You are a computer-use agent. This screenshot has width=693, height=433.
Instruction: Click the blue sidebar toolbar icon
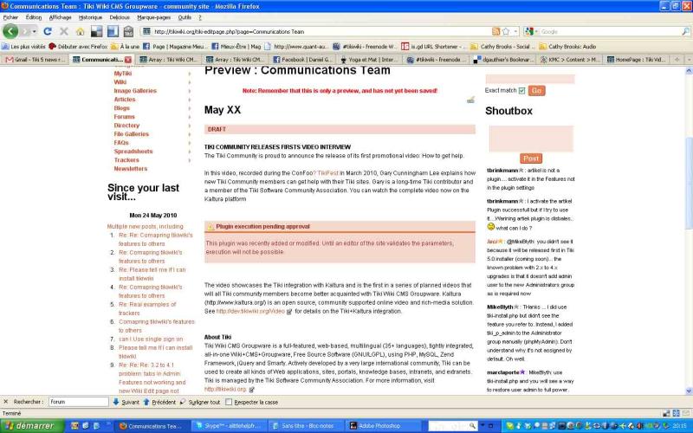(113, 31)
